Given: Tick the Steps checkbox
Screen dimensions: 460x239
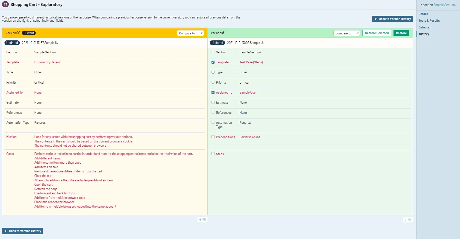Looking at the screenshot, I should tap(213, 154).
